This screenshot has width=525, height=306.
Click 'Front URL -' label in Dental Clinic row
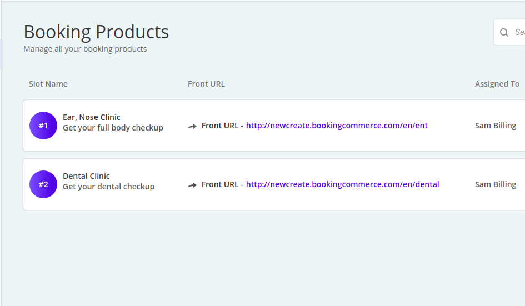(x=222, y=184)
